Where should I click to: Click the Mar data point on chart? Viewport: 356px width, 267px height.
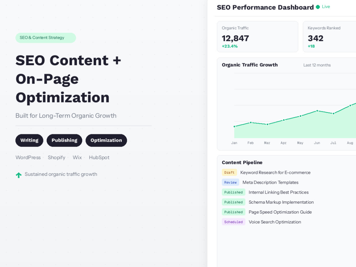tap(267, 124)
